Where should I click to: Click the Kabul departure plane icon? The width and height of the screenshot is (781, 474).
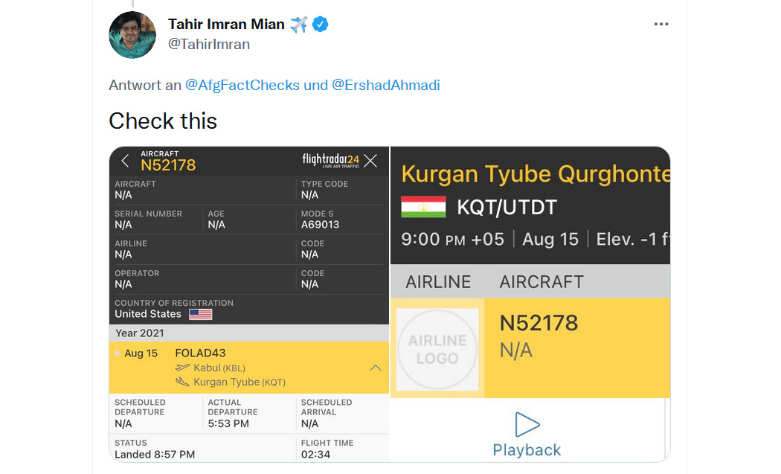pyautogui.click(x=182, y=368)
